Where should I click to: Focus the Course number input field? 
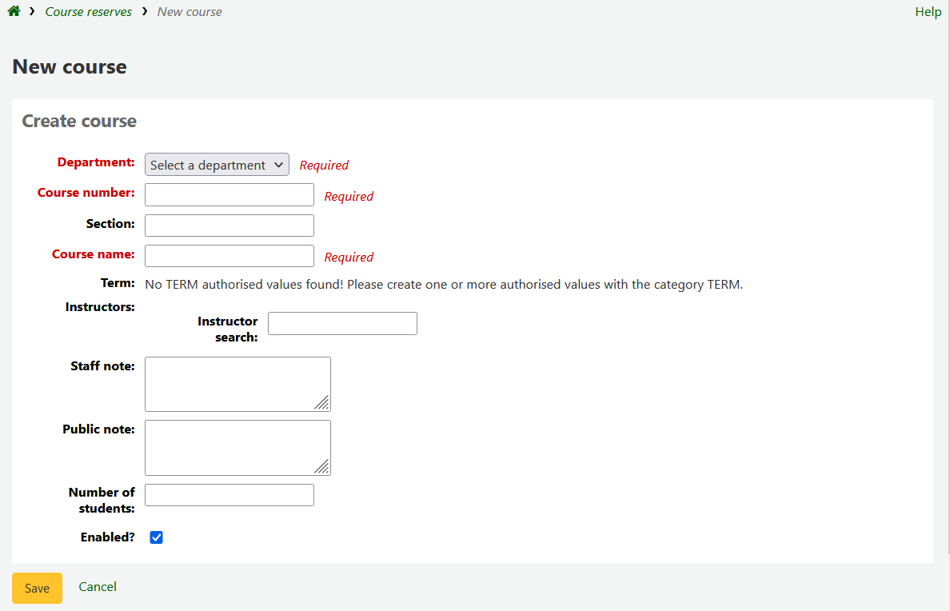click(229, 195)
